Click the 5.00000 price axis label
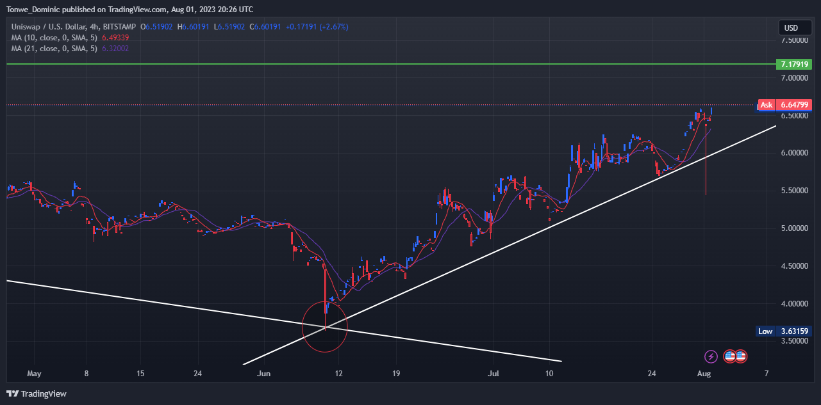Image resolution: width=821 pixels, height=405 pixels. pos(794,228)
